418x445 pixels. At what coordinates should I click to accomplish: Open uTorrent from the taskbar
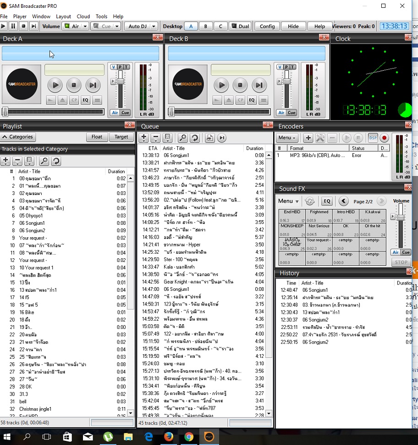[108, 436]
